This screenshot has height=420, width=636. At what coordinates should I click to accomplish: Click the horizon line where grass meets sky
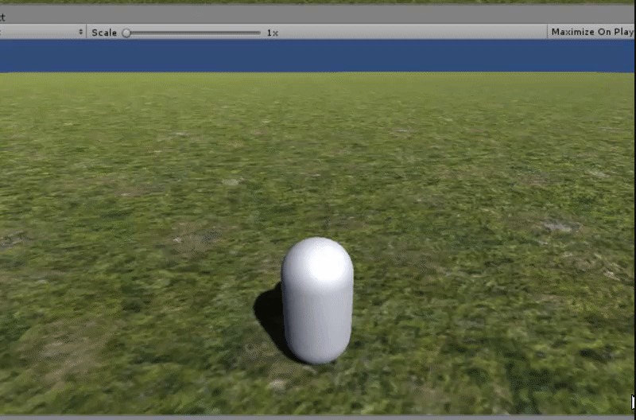[318, 72]
